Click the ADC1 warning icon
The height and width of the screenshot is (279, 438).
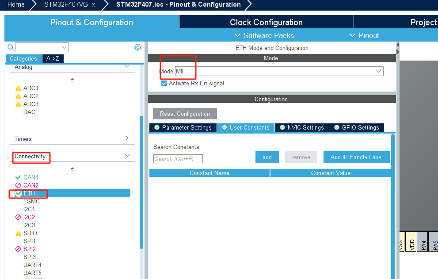18,88
